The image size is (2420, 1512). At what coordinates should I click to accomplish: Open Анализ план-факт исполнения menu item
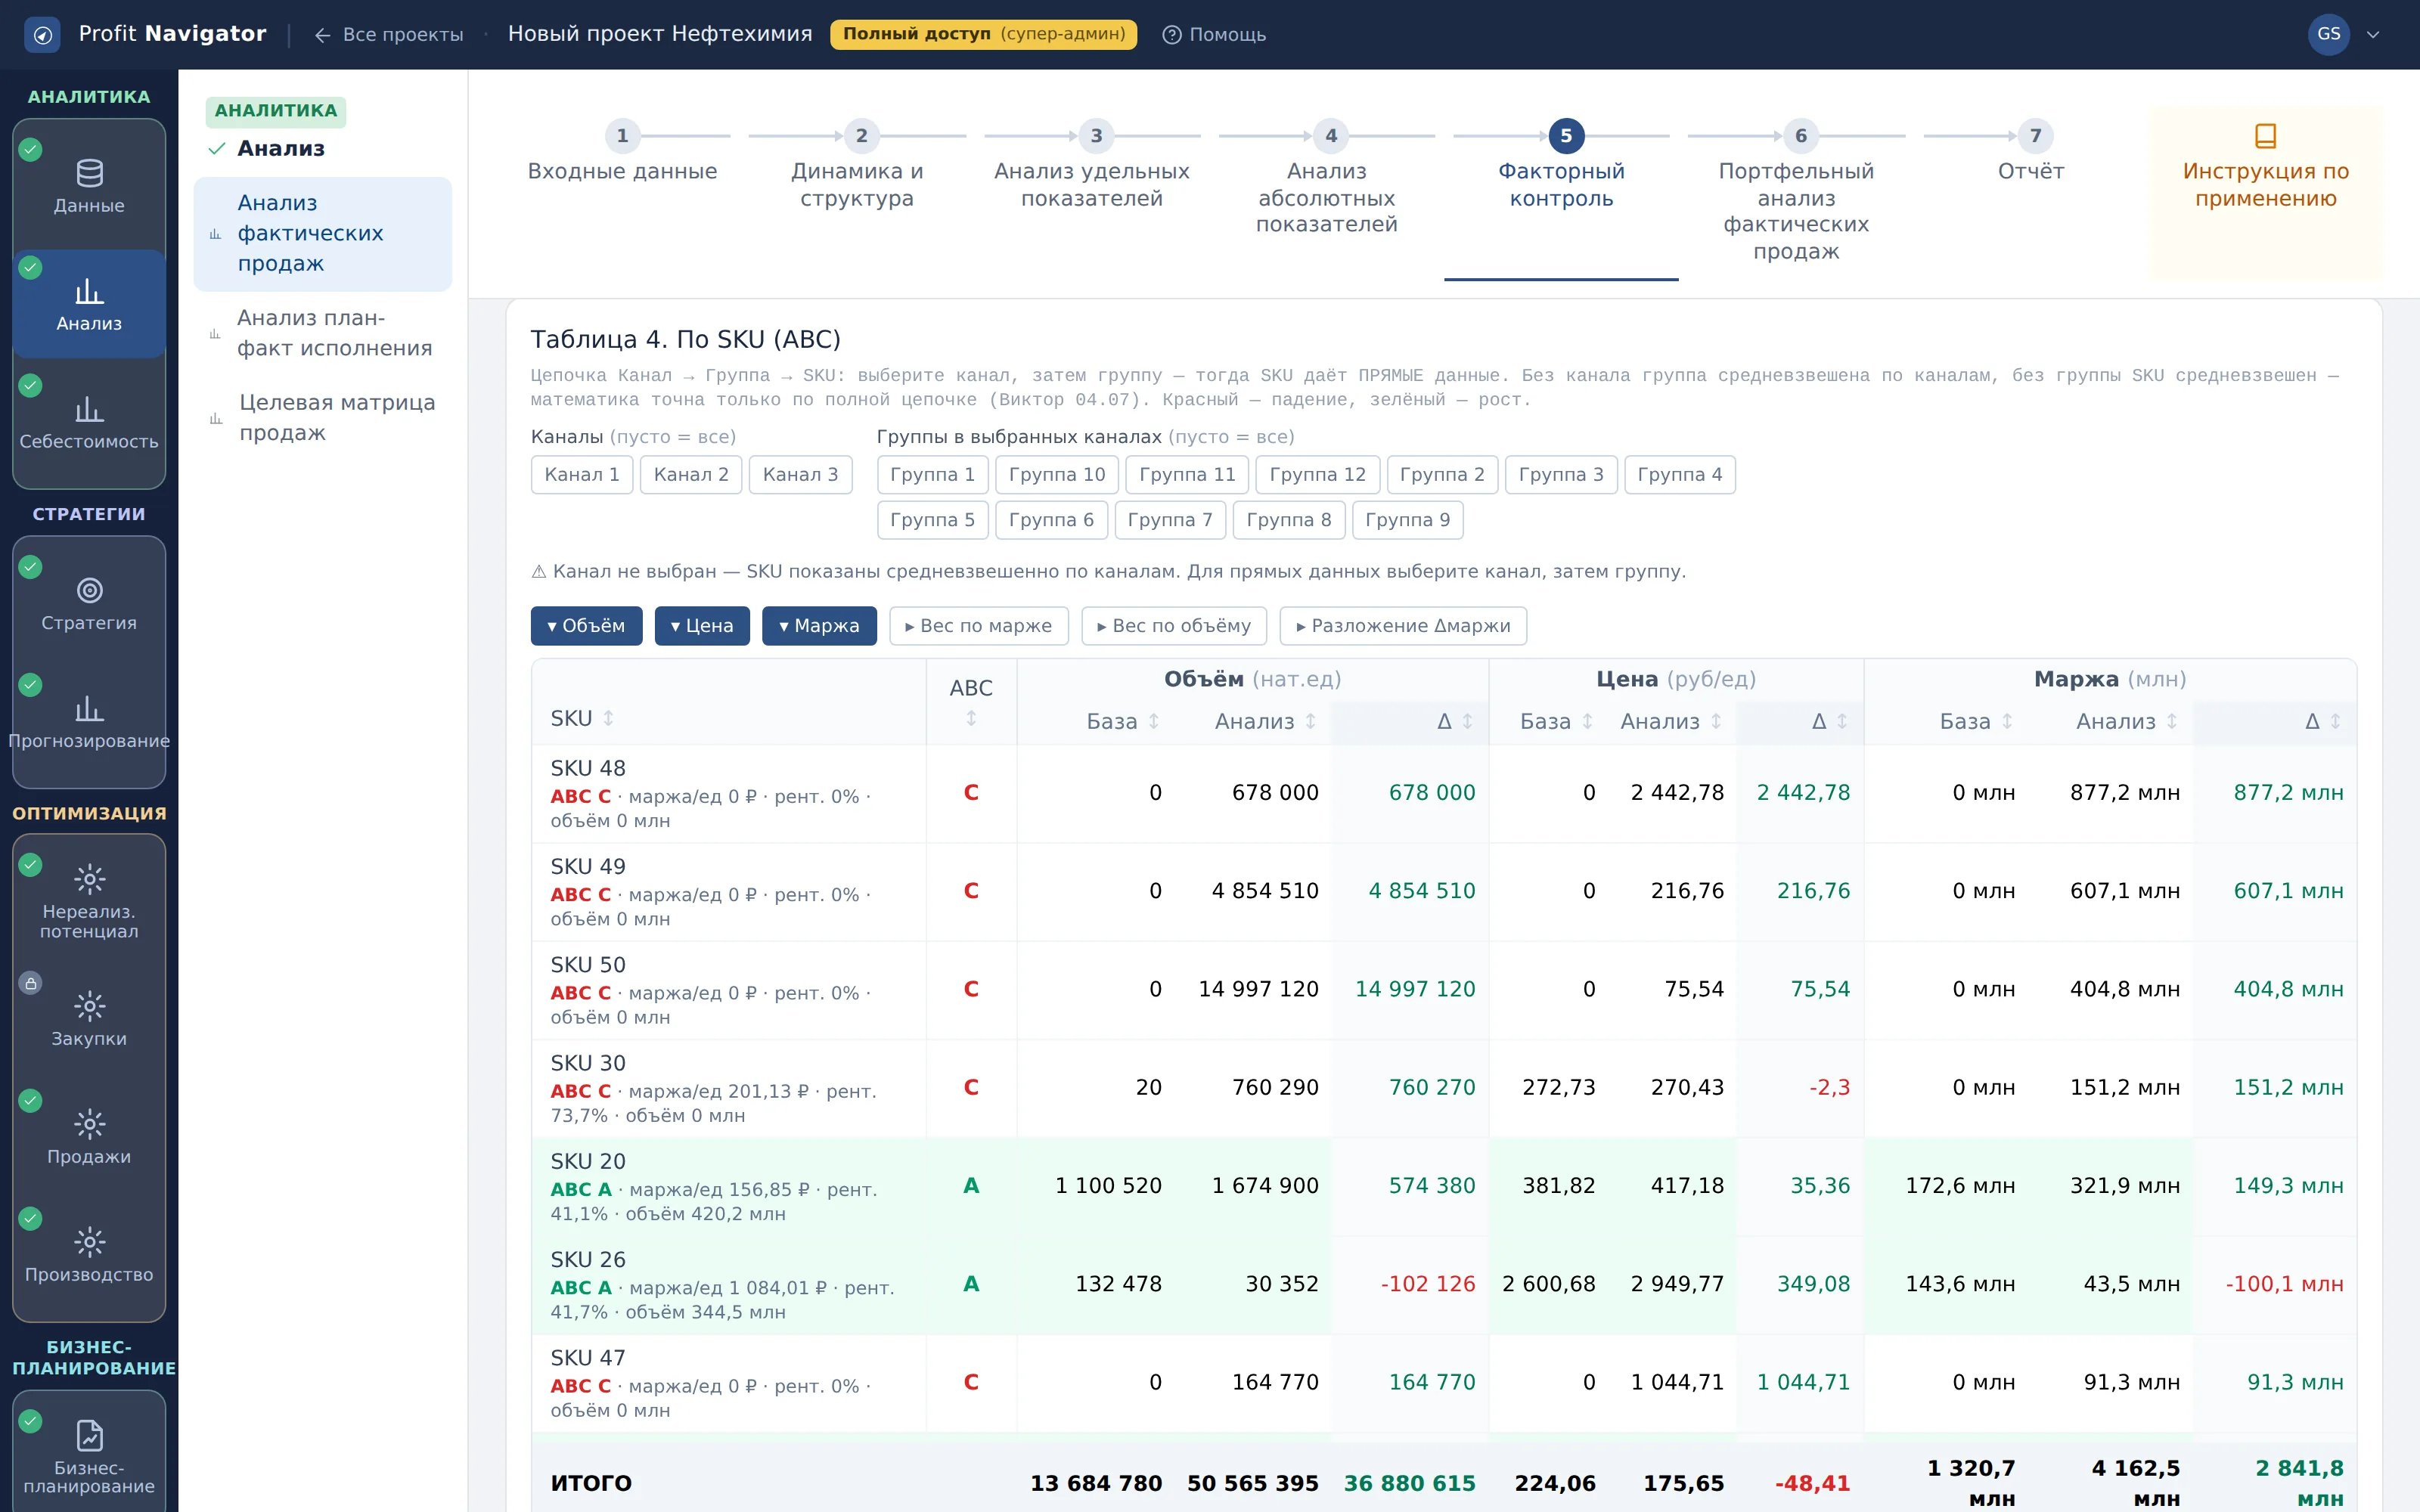tap(324, 333)
